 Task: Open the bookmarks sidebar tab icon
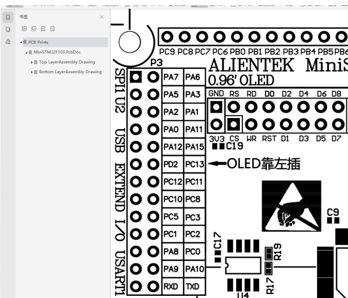click(8, 17)
